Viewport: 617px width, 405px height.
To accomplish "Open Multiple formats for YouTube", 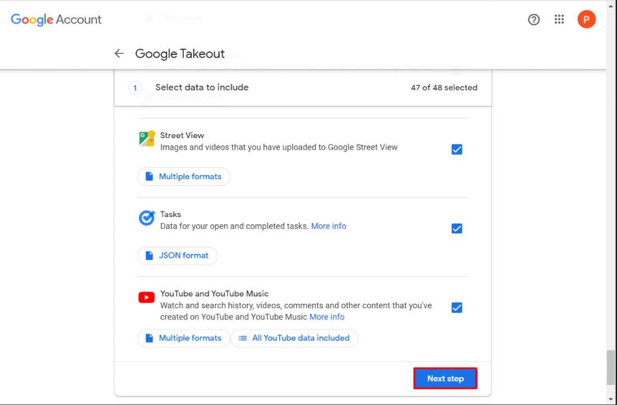I will tap(184, 338).
